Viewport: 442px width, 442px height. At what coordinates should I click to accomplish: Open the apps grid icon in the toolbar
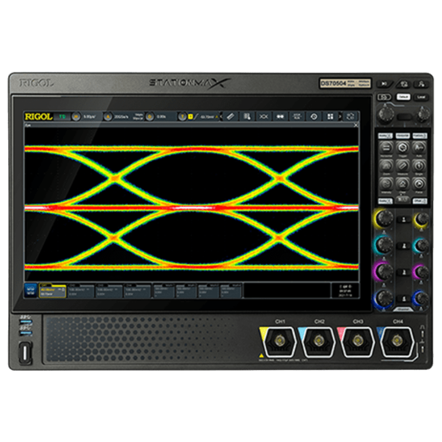coord(330,117)
